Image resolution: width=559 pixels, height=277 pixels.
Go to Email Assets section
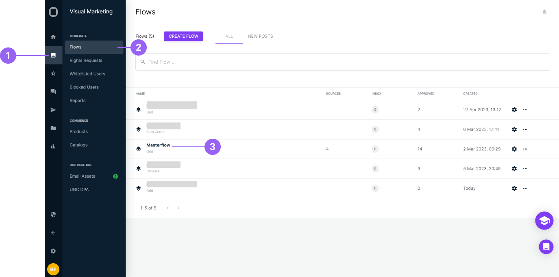click(83, 176)
